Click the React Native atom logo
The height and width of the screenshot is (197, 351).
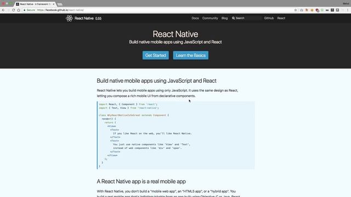69,18
